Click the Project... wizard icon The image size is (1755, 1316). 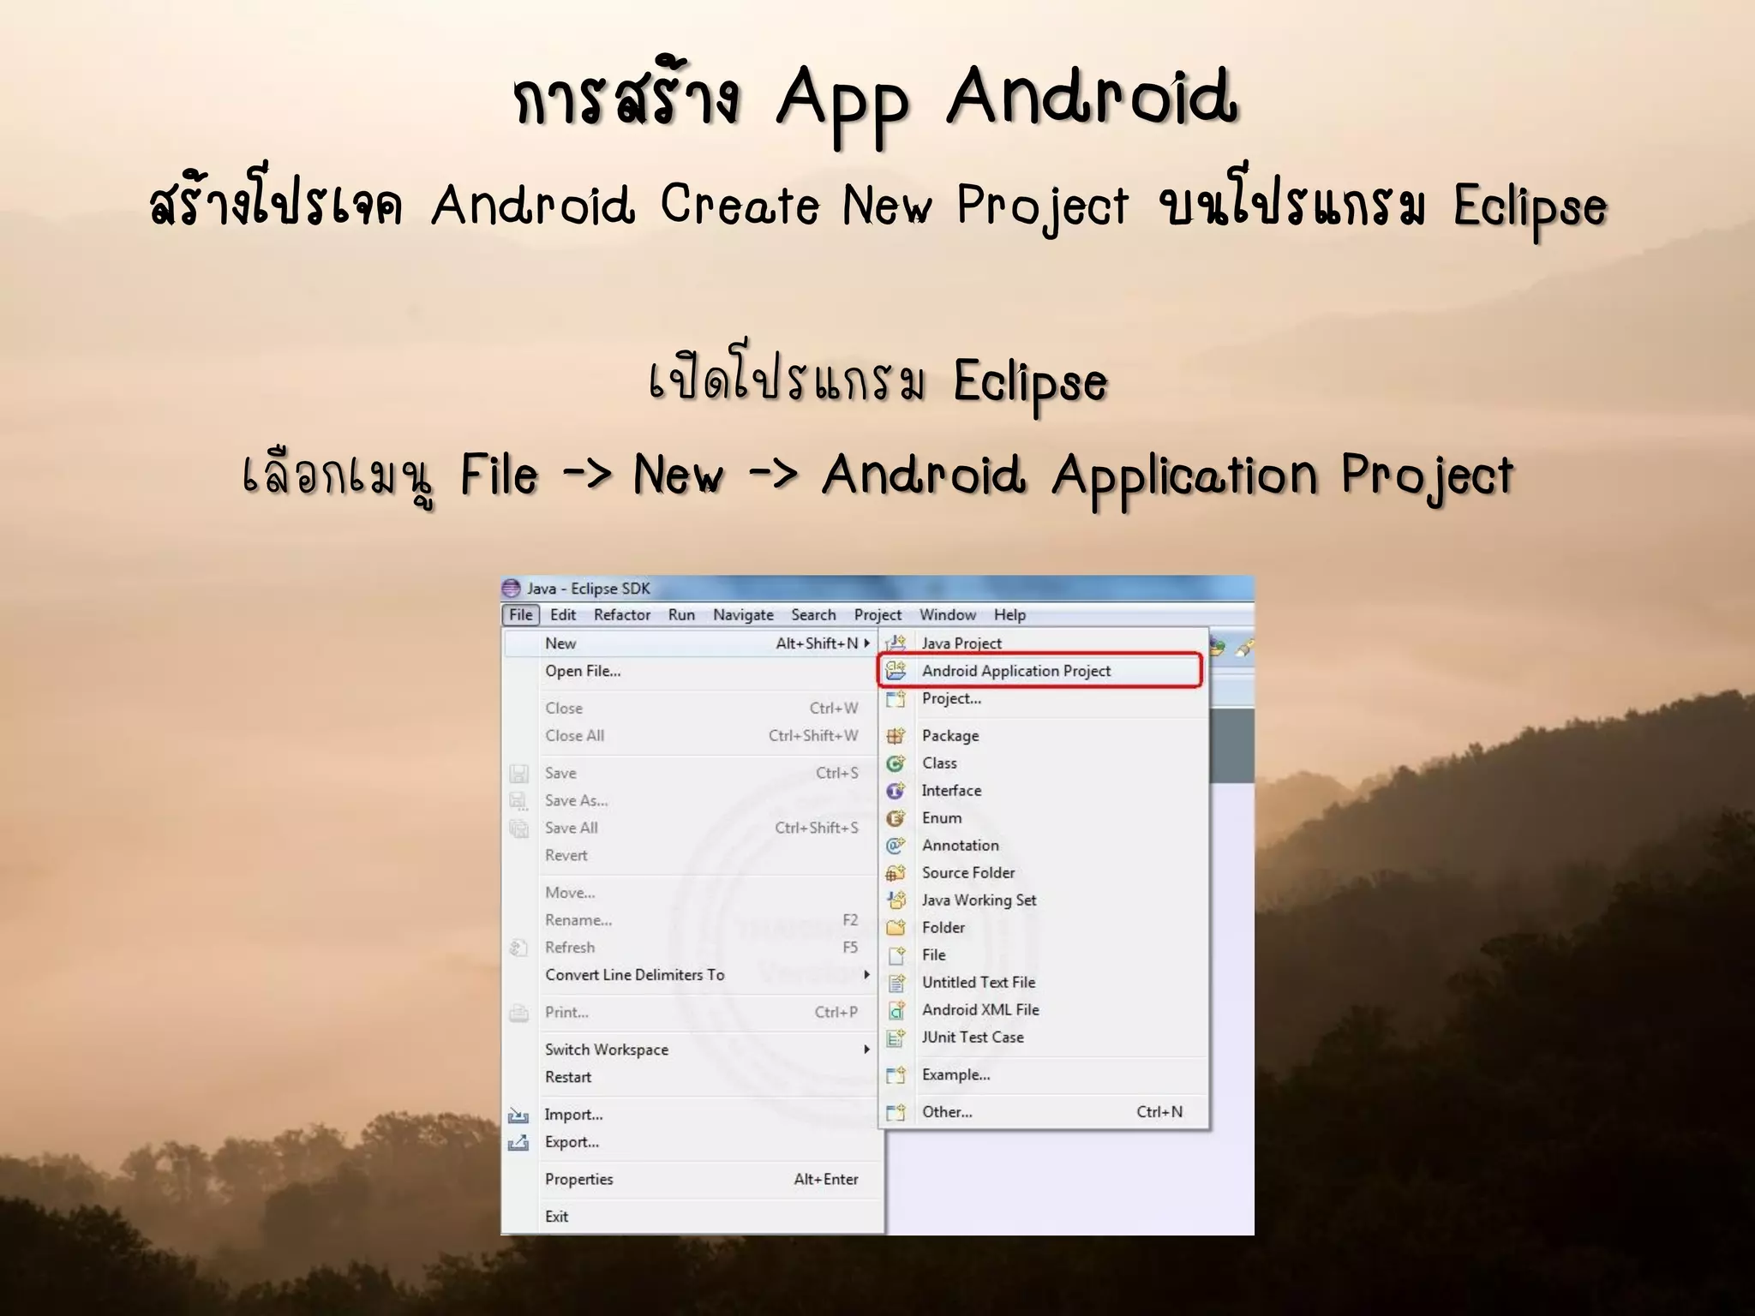tap(895, 698)
